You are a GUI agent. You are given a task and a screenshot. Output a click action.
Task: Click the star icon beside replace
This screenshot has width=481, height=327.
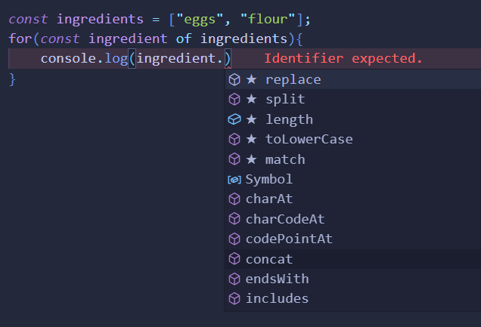[x=251, y=79]
